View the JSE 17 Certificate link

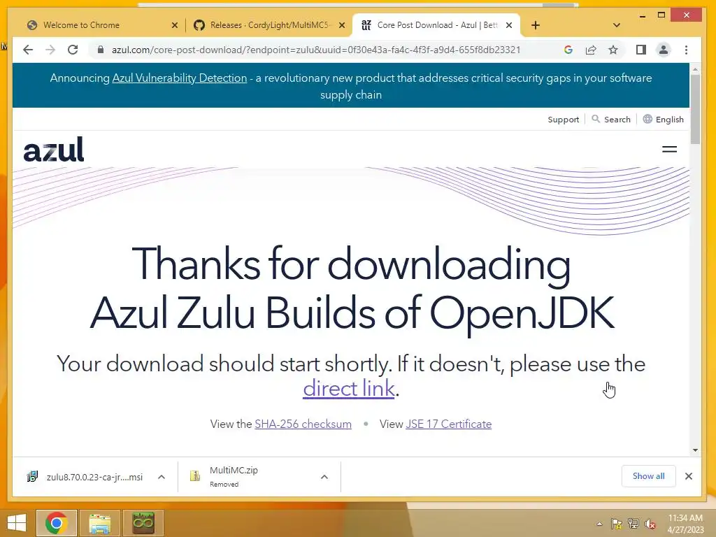tap(448, 424)
